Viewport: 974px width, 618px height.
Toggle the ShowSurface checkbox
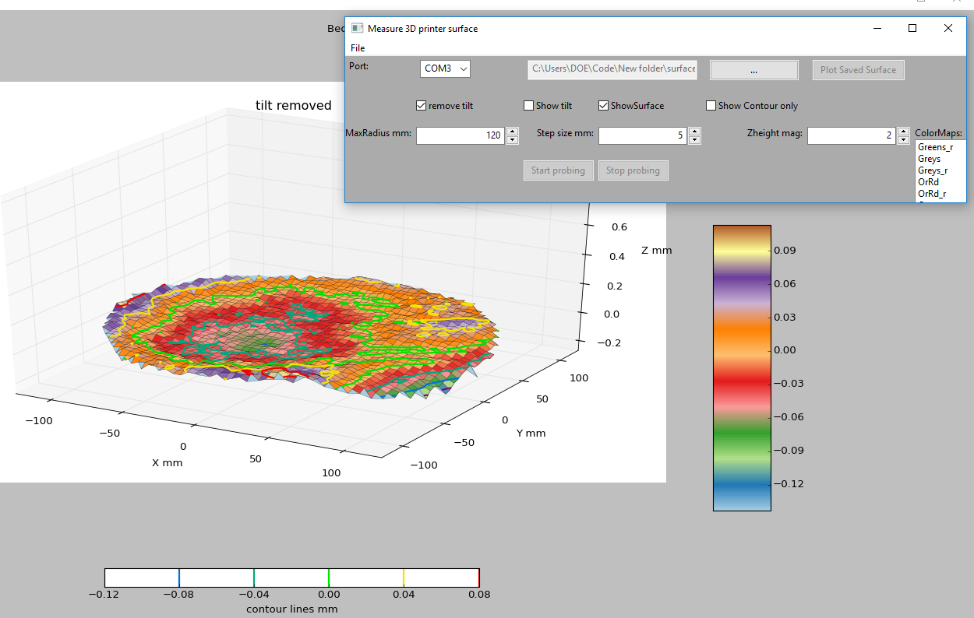tap(604, 106)
